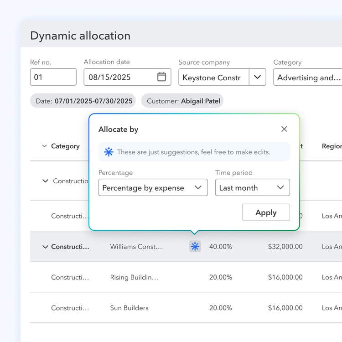Open the Category Advertising and... dropdown
Image resolution: width=342 pixels, height=342 pixels.
pos(308,77)
